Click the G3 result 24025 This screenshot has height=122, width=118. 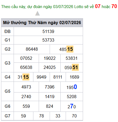point(50,67)
